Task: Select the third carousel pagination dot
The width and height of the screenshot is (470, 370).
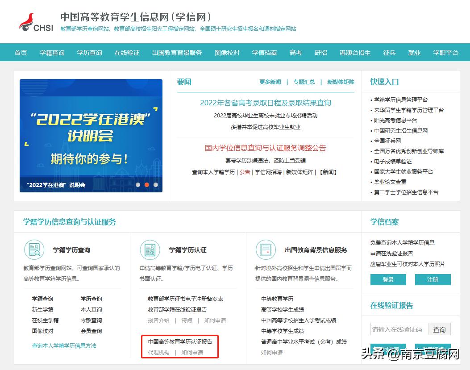Action: [x=155, y=184]
